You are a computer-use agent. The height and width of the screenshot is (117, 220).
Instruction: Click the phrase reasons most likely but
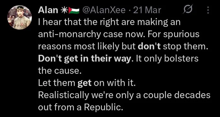click(x=87, y=47)
